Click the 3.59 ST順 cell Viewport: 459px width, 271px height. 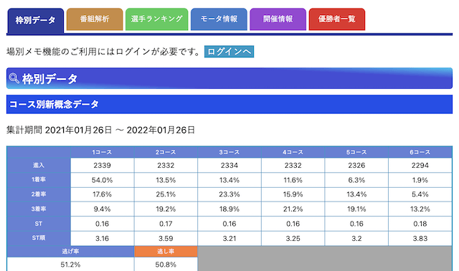[x=166, y=238]
